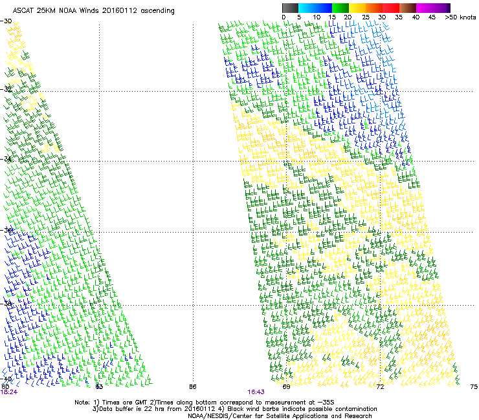Click the orange 25-30 knots color segment
Image resolution: width=479 pixels, height=420 pixels.
pyautogui.click(x=374, y=8)
